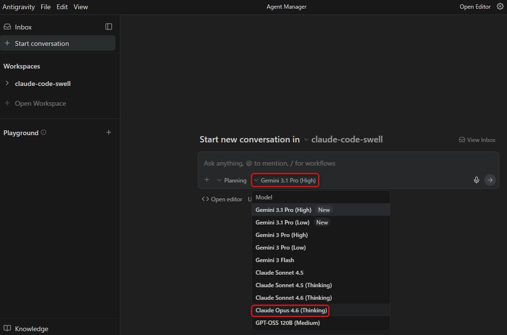This screenshot has width=507, height=335.
Task: Open the File menu
Action: (x=45, y=7)
